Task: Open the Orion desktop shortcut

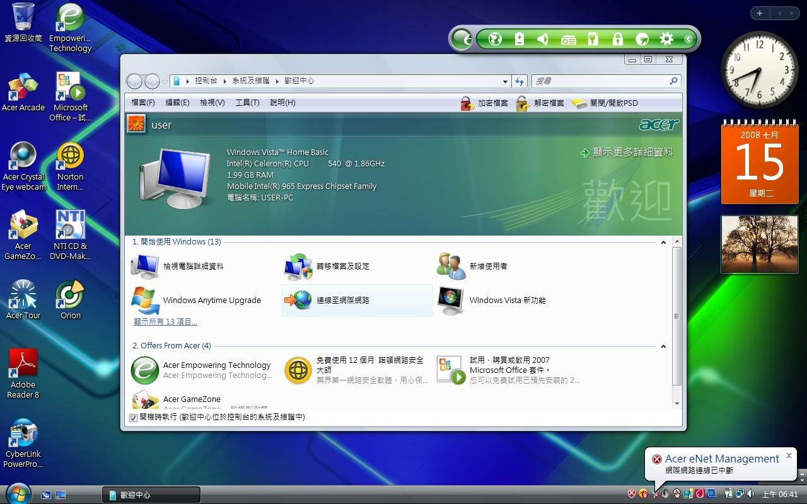Action: (x=70, y=301)
